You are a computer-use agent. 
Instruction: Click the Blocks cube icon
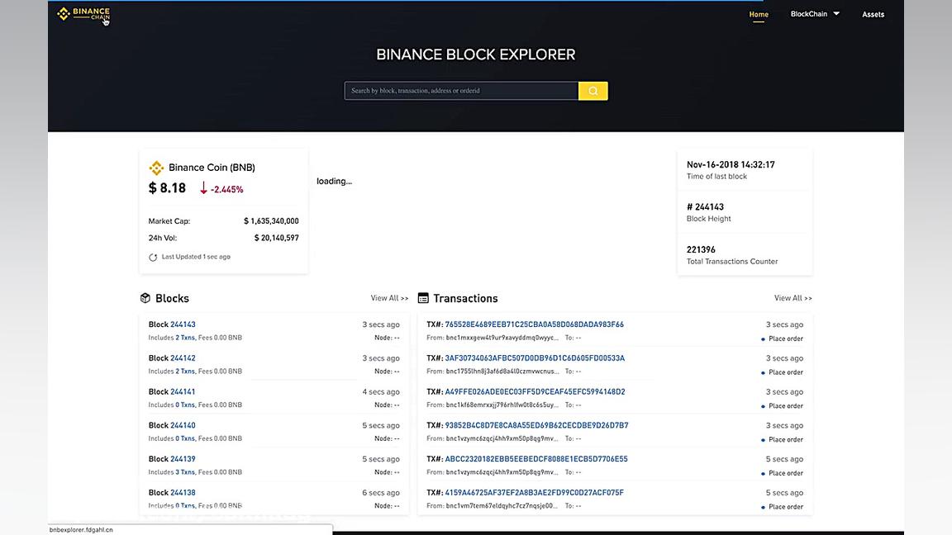(145, 298)
